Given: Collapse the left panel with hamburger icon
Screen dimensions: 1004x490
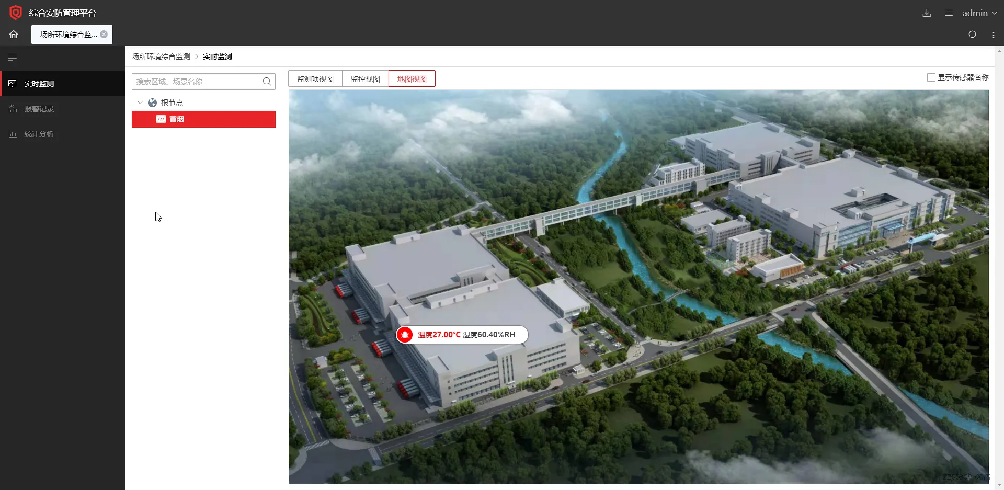Looking at the screenshot, I should (x=12, y=57).
